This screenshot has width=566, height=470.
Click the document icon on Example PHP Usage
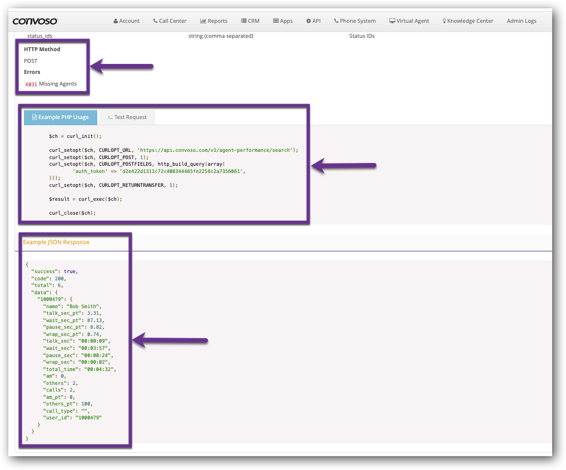(x=34, y=117)
